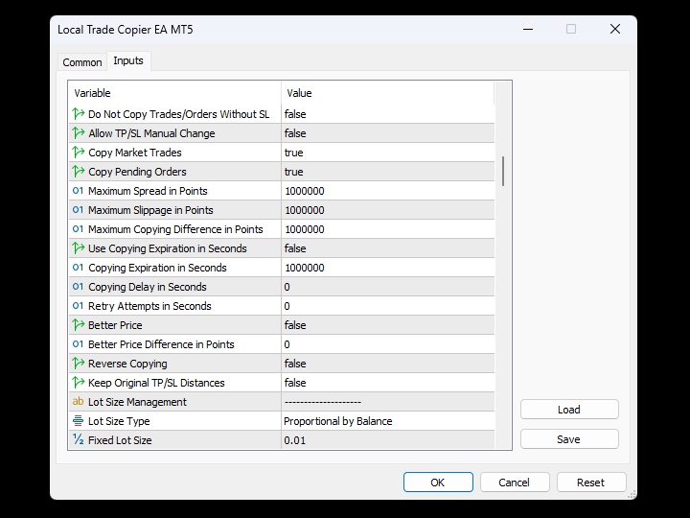The image size is (690, 518).
Task: Click the ab string icon for Lot Size Management
Action: coord(78,401)
